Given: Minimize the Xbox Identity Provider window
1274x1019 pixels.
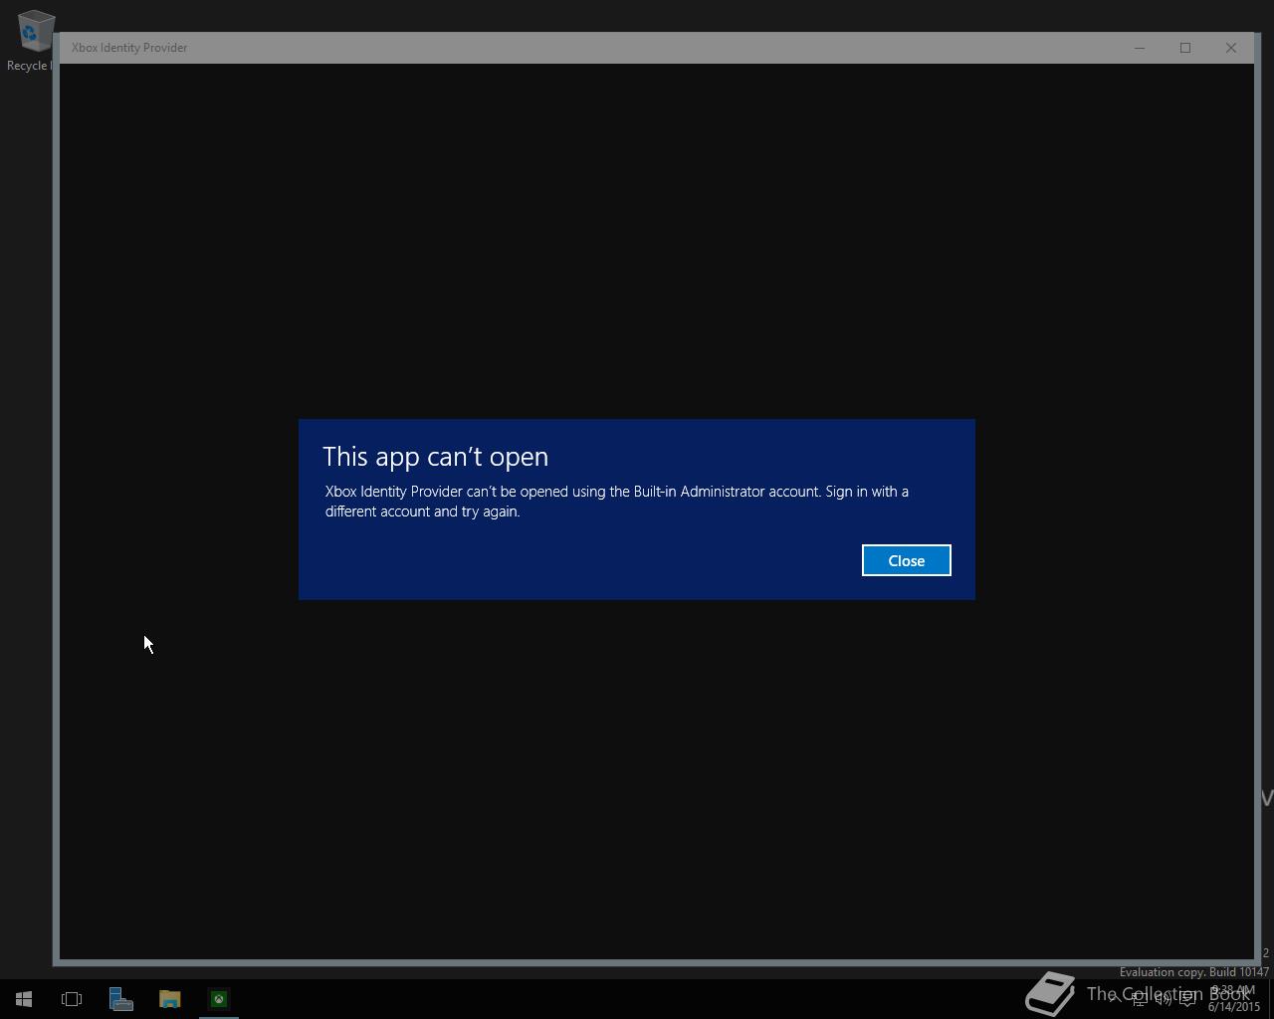Looking at the screenshot, I should [1140, 48].
